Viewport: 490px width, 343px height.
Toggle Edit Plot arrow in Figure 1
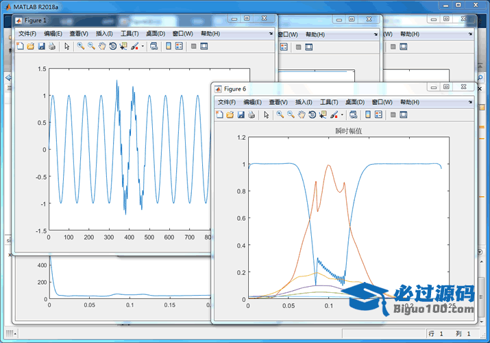[66, 46]
